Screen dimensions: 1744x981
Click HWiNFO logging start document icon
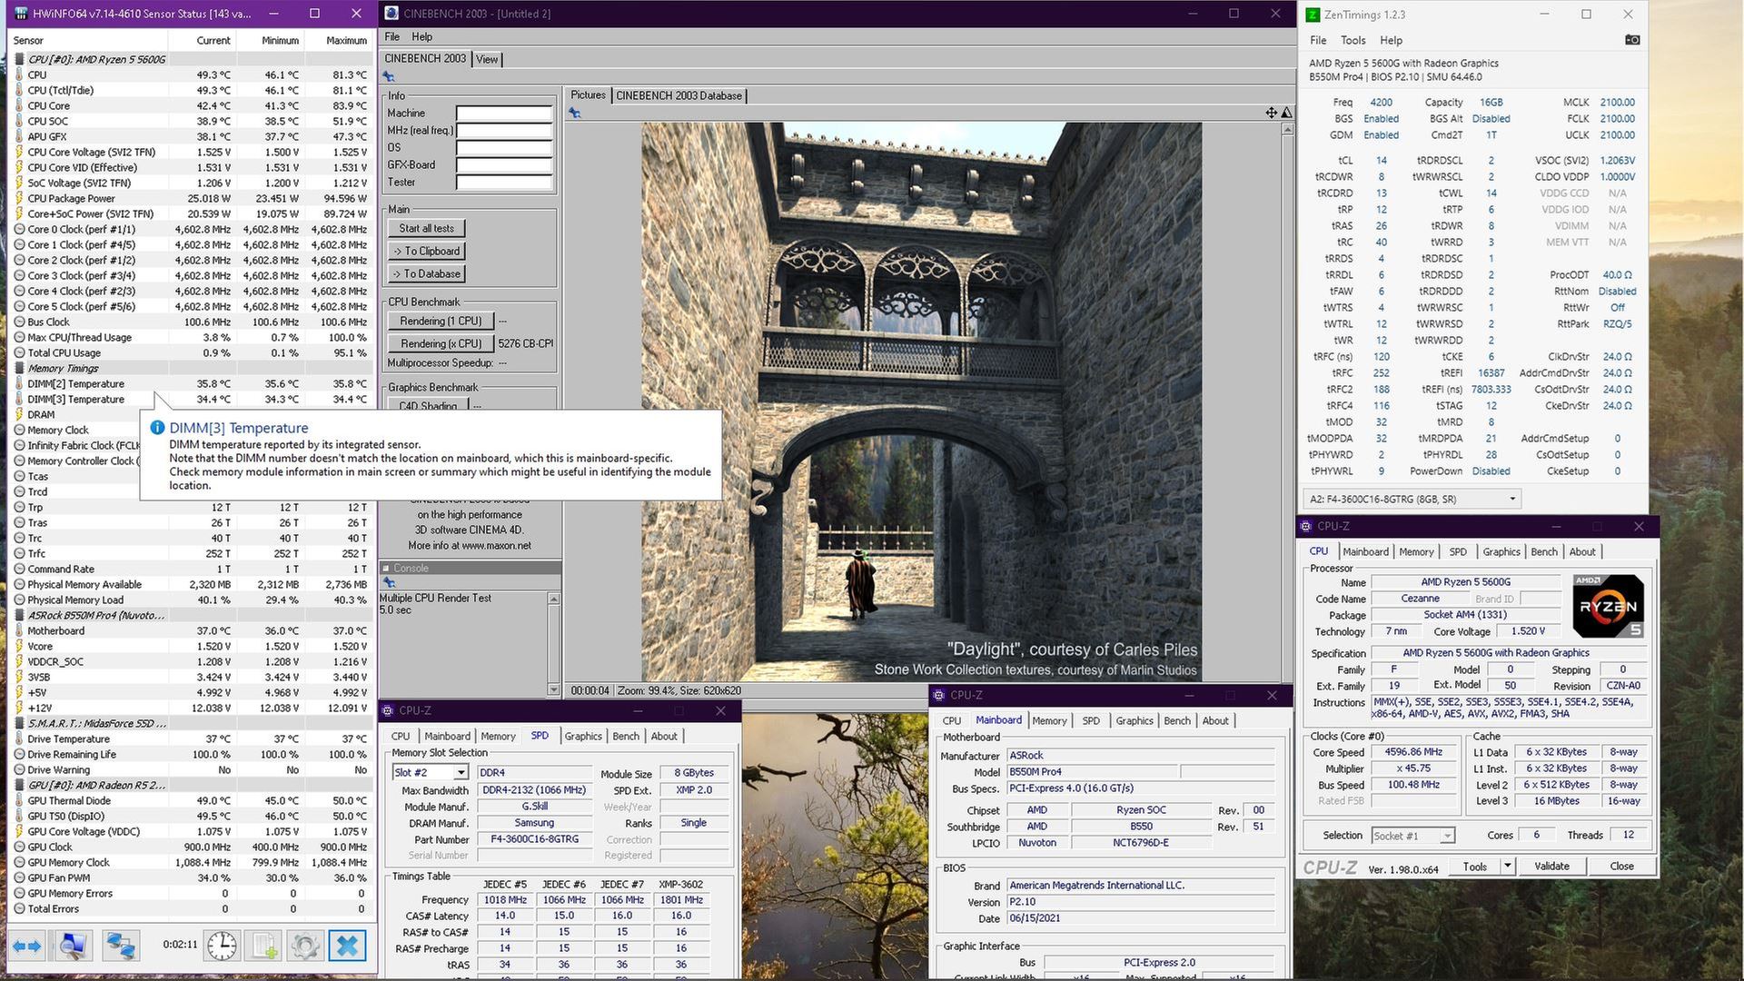tap(263, 946)
